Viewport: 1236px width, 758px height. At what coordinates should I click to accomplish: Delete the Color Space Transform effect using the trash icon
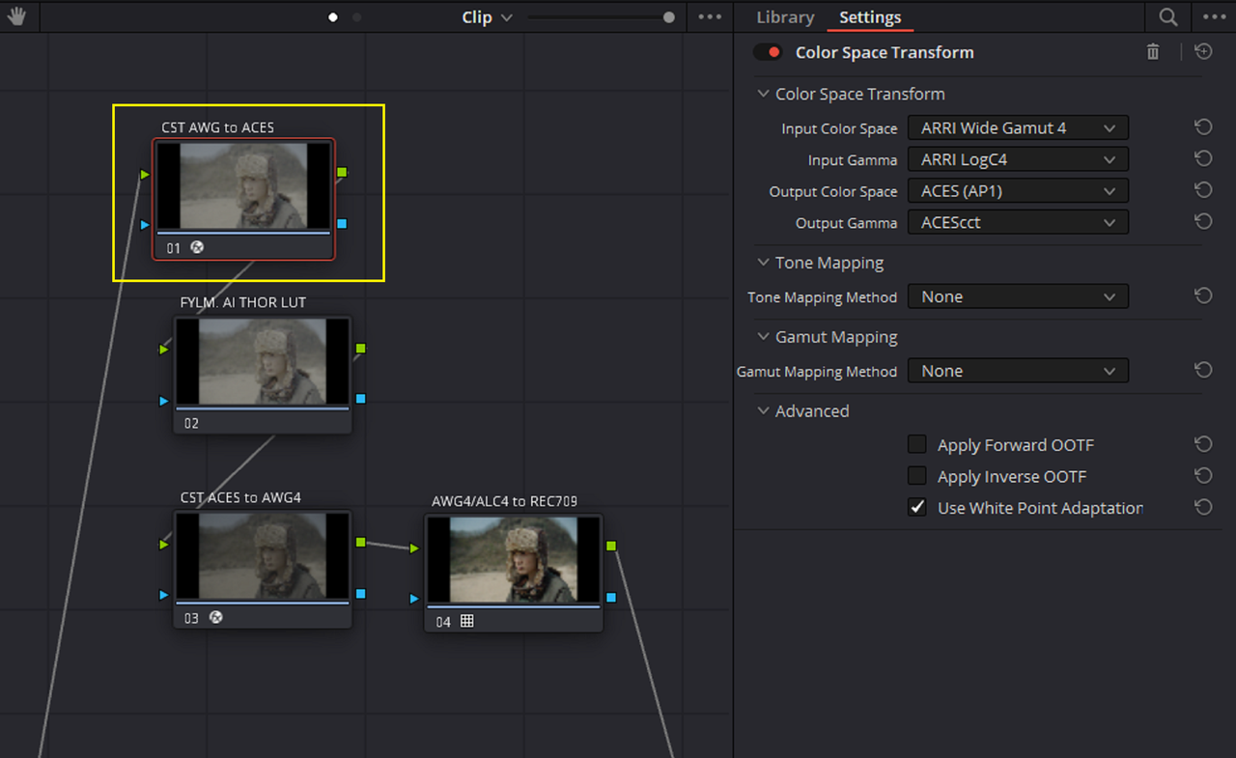(1153, 52)
